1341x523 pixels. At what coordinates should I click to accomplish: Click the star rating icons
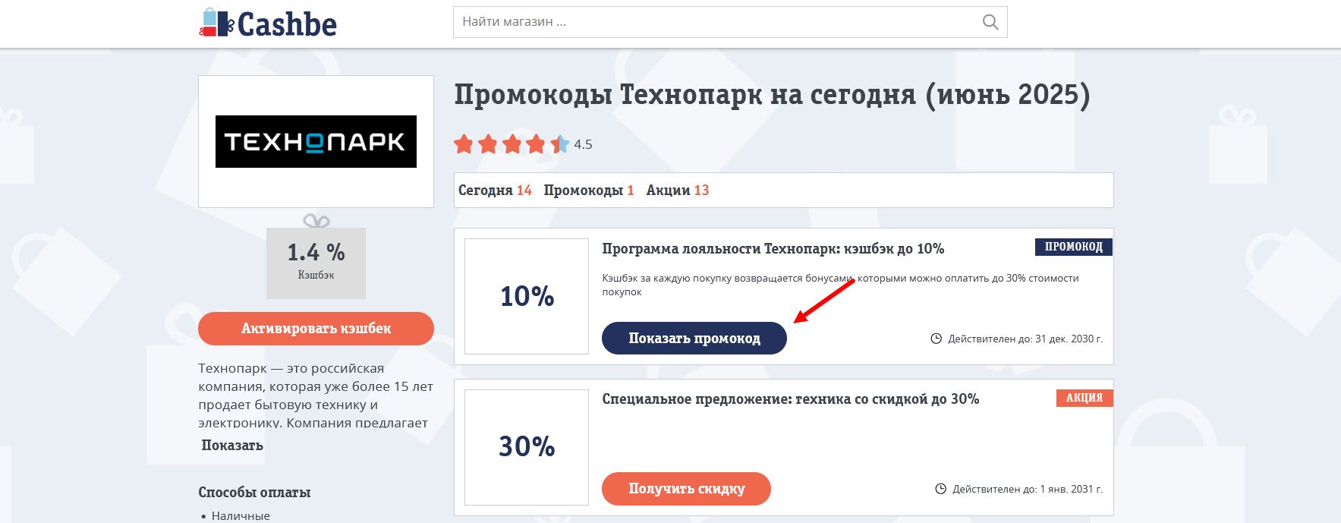pyautogui.click(x=512, y=143)
